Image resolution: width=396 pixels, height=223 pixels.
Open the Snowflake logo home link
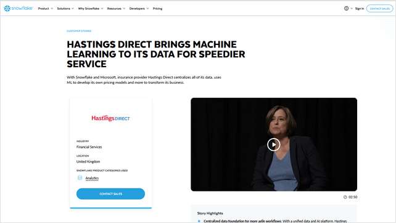pos(18,9)
